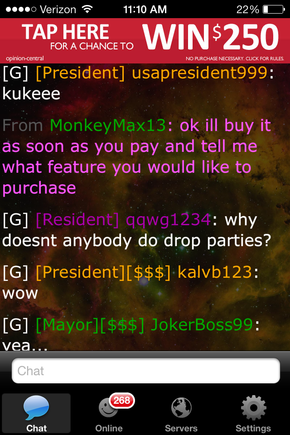Image resolution: width=290 pixels, height=435 pixels.
Task: Open the No Purchase Necessary rules link
Action: 235,58
